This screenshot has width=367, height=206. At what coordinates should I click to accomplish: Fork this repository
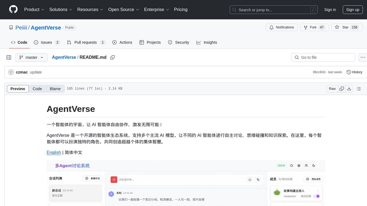314,28
